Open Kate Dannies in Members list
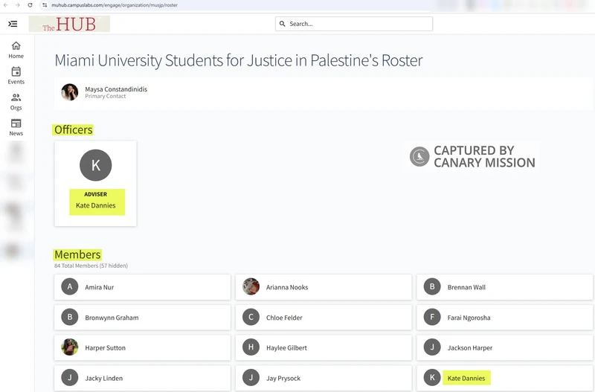This screenshot has height=392, width=595. tap(505, 378)
